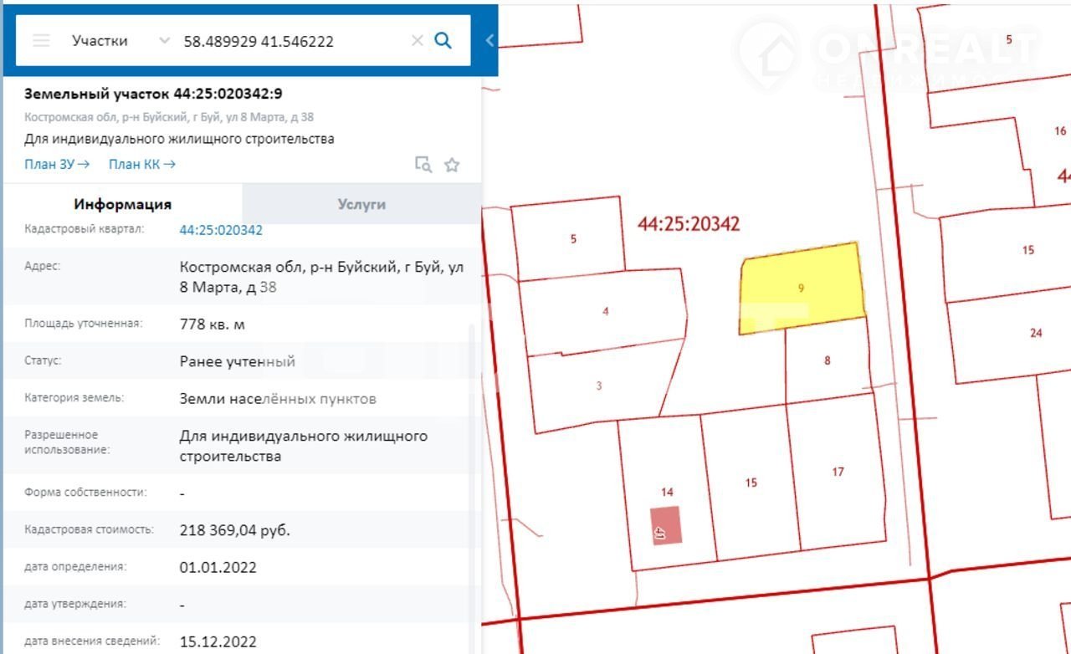Follow cadastral quarter link 44:25:020342
The image size is (1071, 654).
[x=221, y=230]
